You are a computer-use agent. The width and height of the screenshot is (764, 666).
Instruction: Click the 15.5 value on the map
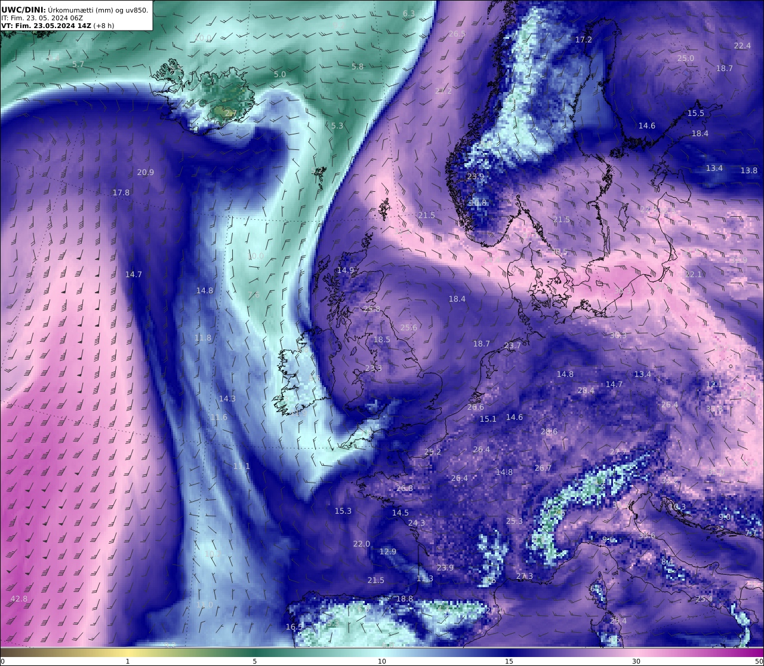[696, 113]
